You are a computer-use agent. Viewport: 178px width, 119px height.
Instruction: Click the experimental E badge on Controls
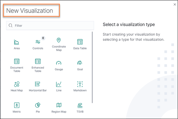(x=43, y=38)
